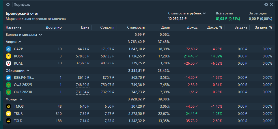Sort by the Доля column header
278x129 pixels.
point(166,27)
